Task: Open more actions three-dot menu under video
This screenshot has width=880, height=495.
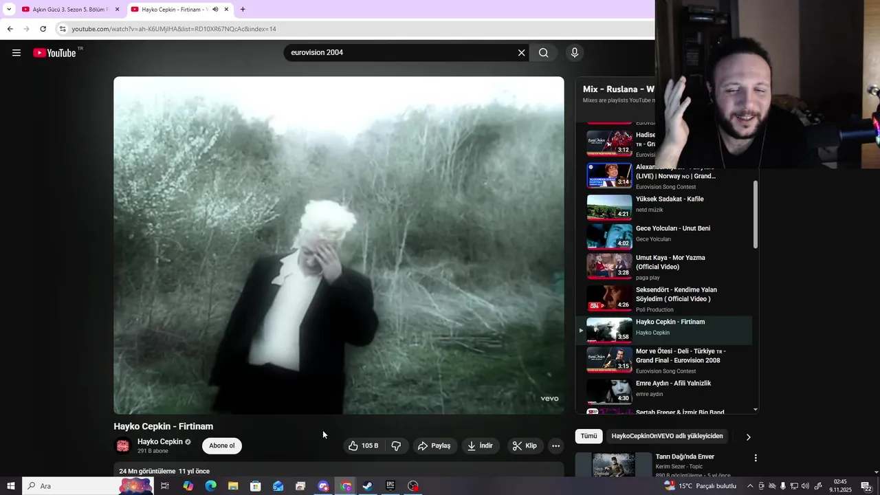Action: pos(555,445)
